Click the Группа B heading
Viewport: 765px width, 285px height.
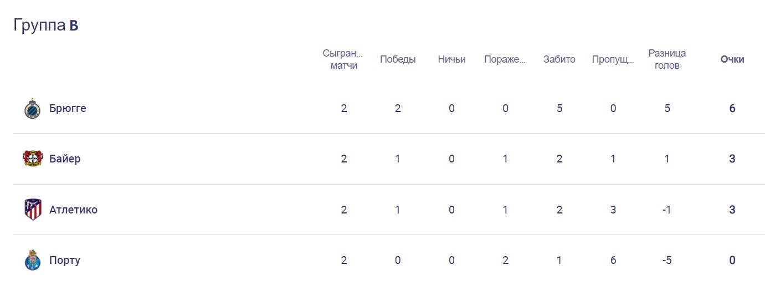[x=46, y=26]
